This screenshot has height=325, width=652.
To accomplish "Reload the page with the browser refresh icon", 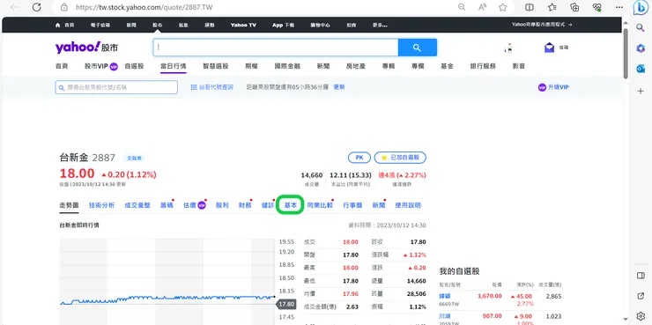I will point(37,7).
